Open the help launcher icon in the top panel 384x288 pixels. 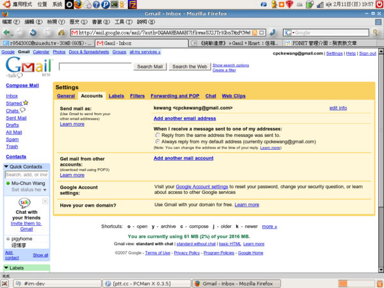click(x=97, y=4)
